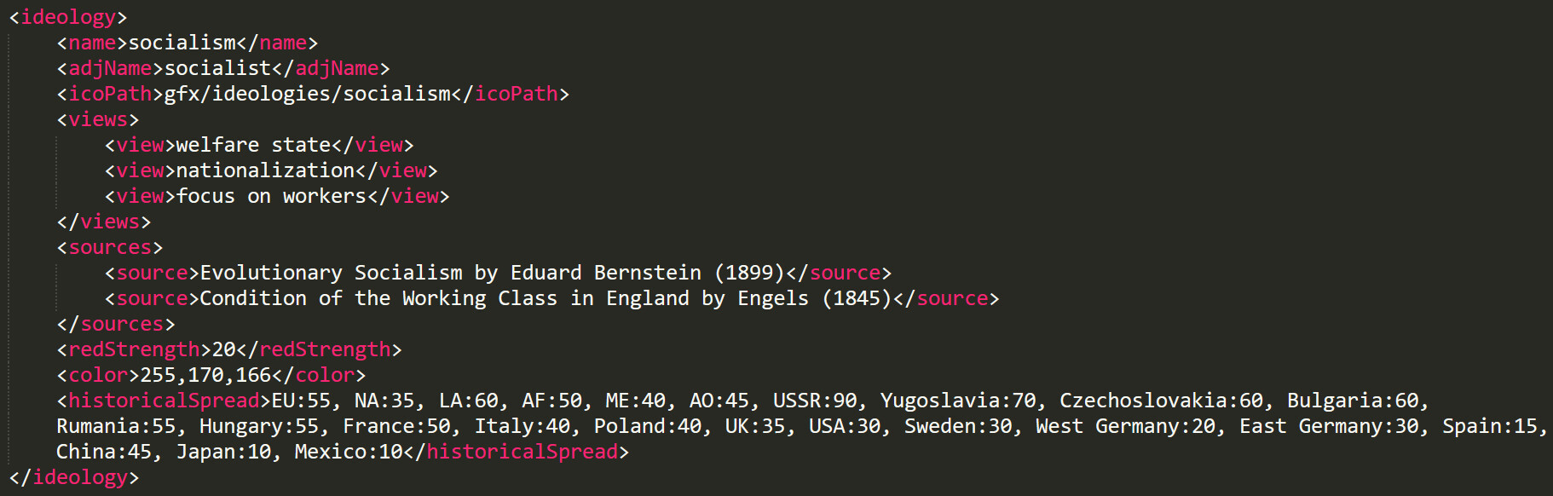1553x496 pixels.
Task: Click the closing views tag
Action: pyautogui.click(x=103, y=222)
